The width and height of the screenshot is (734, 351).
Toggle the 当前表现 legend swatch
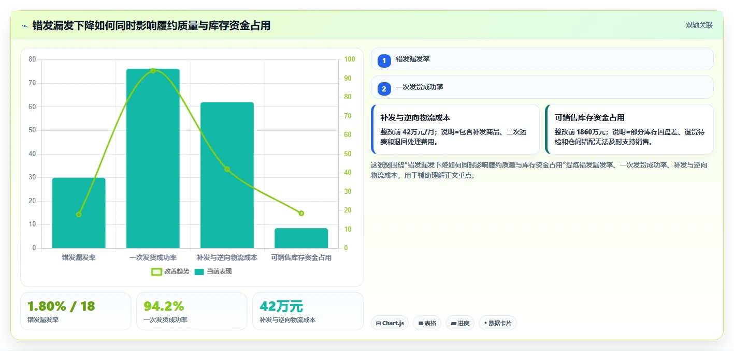[199, 272]
